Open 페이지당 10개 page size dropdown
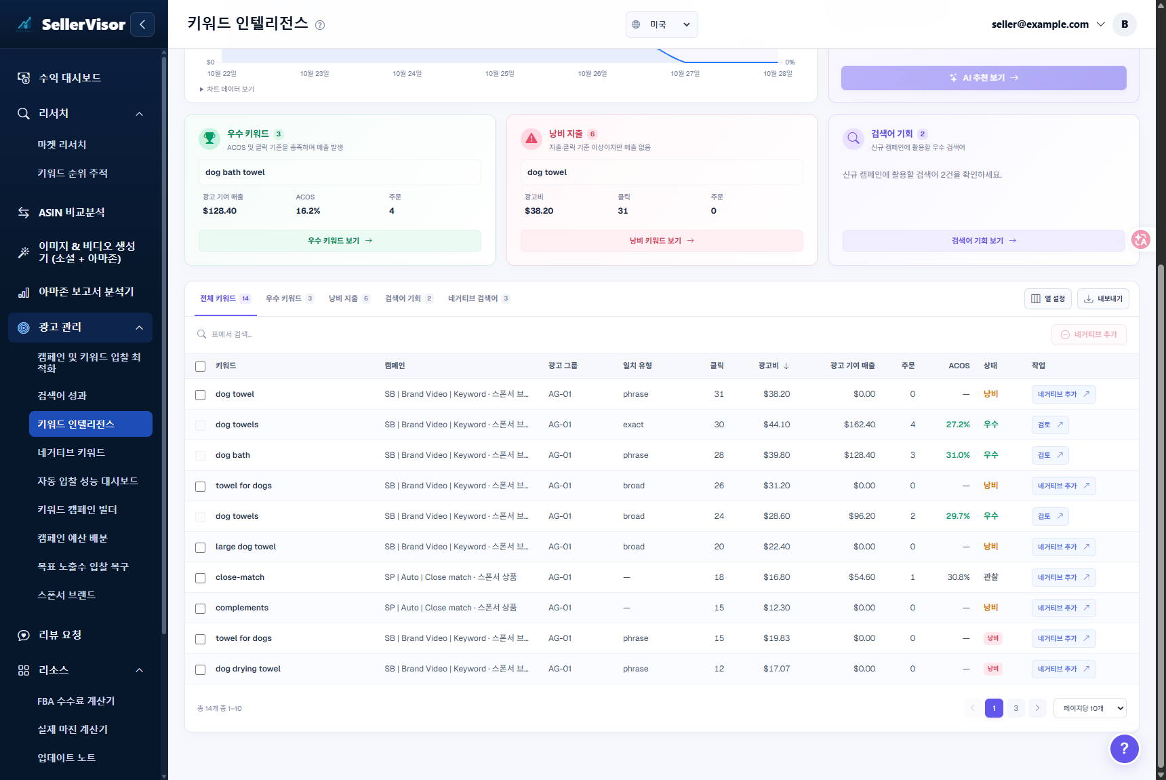This screenshot has width=1166, height=780. (x=1089, y=708)
